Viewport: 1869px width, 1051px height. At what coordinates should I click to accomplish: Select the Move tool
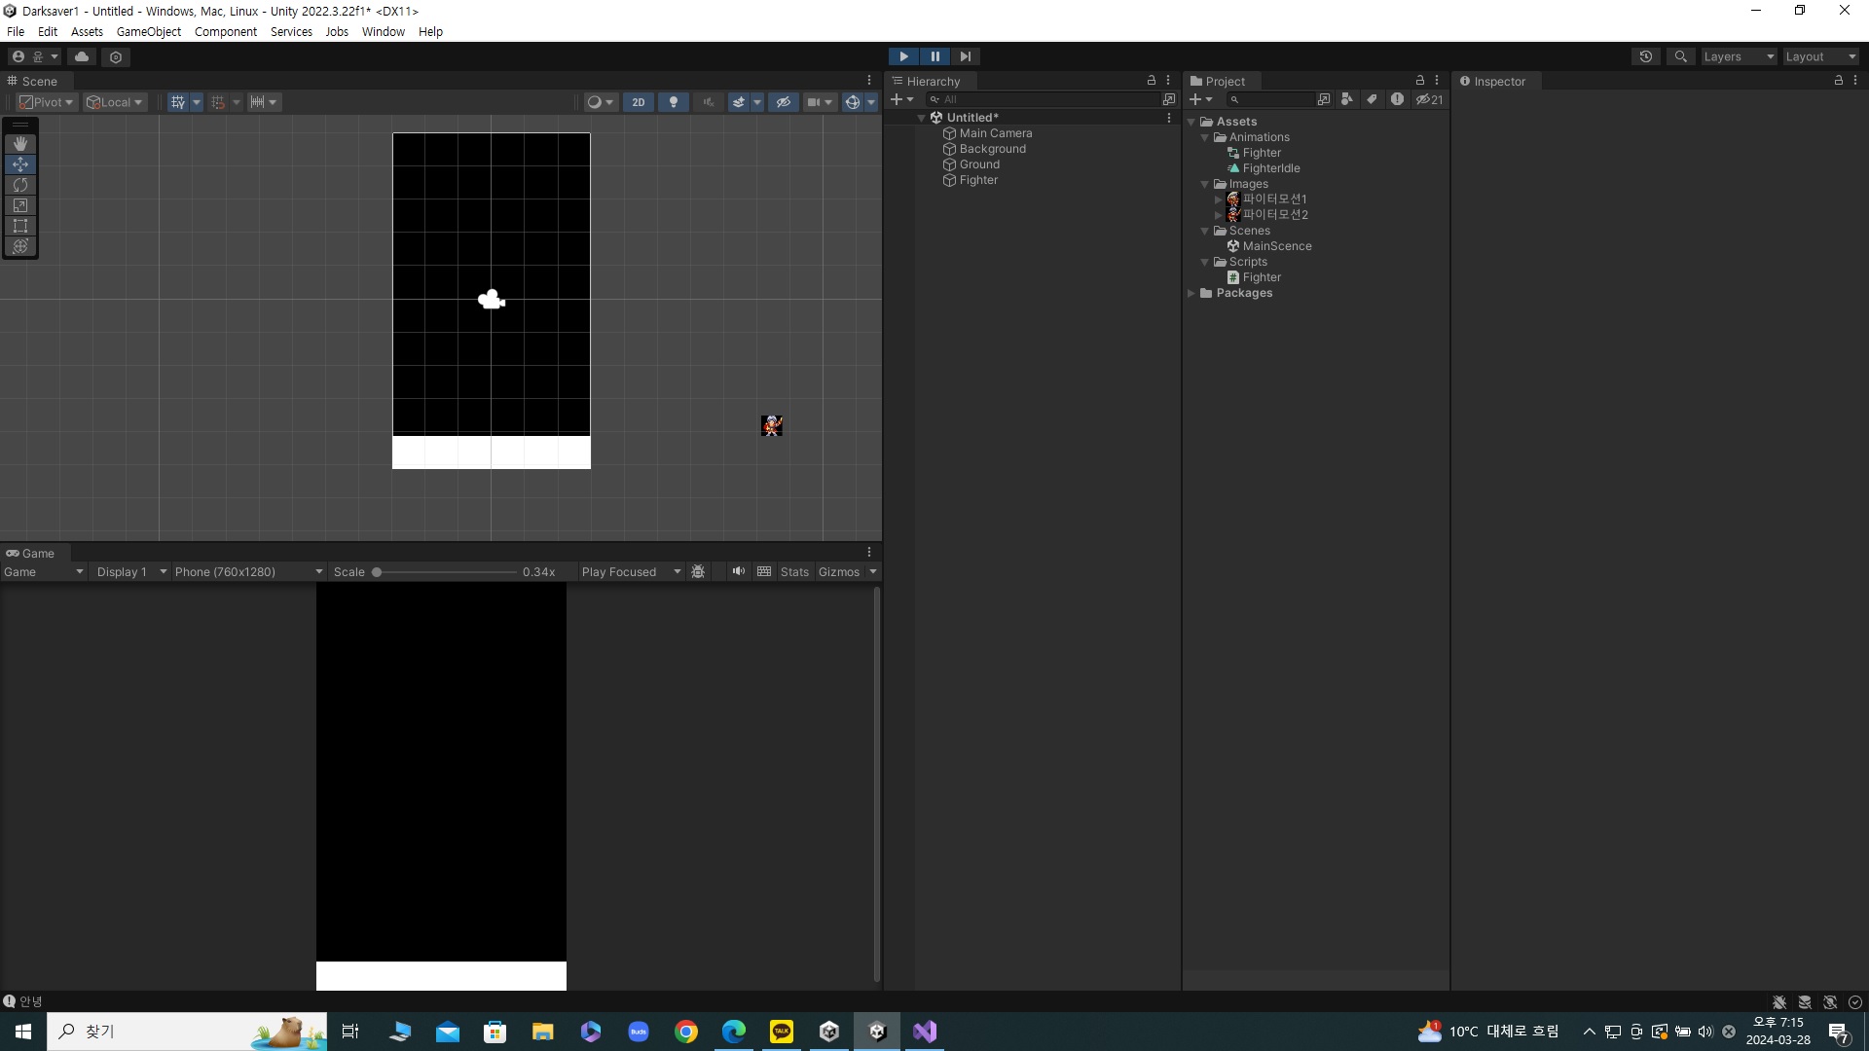[20, 164]
